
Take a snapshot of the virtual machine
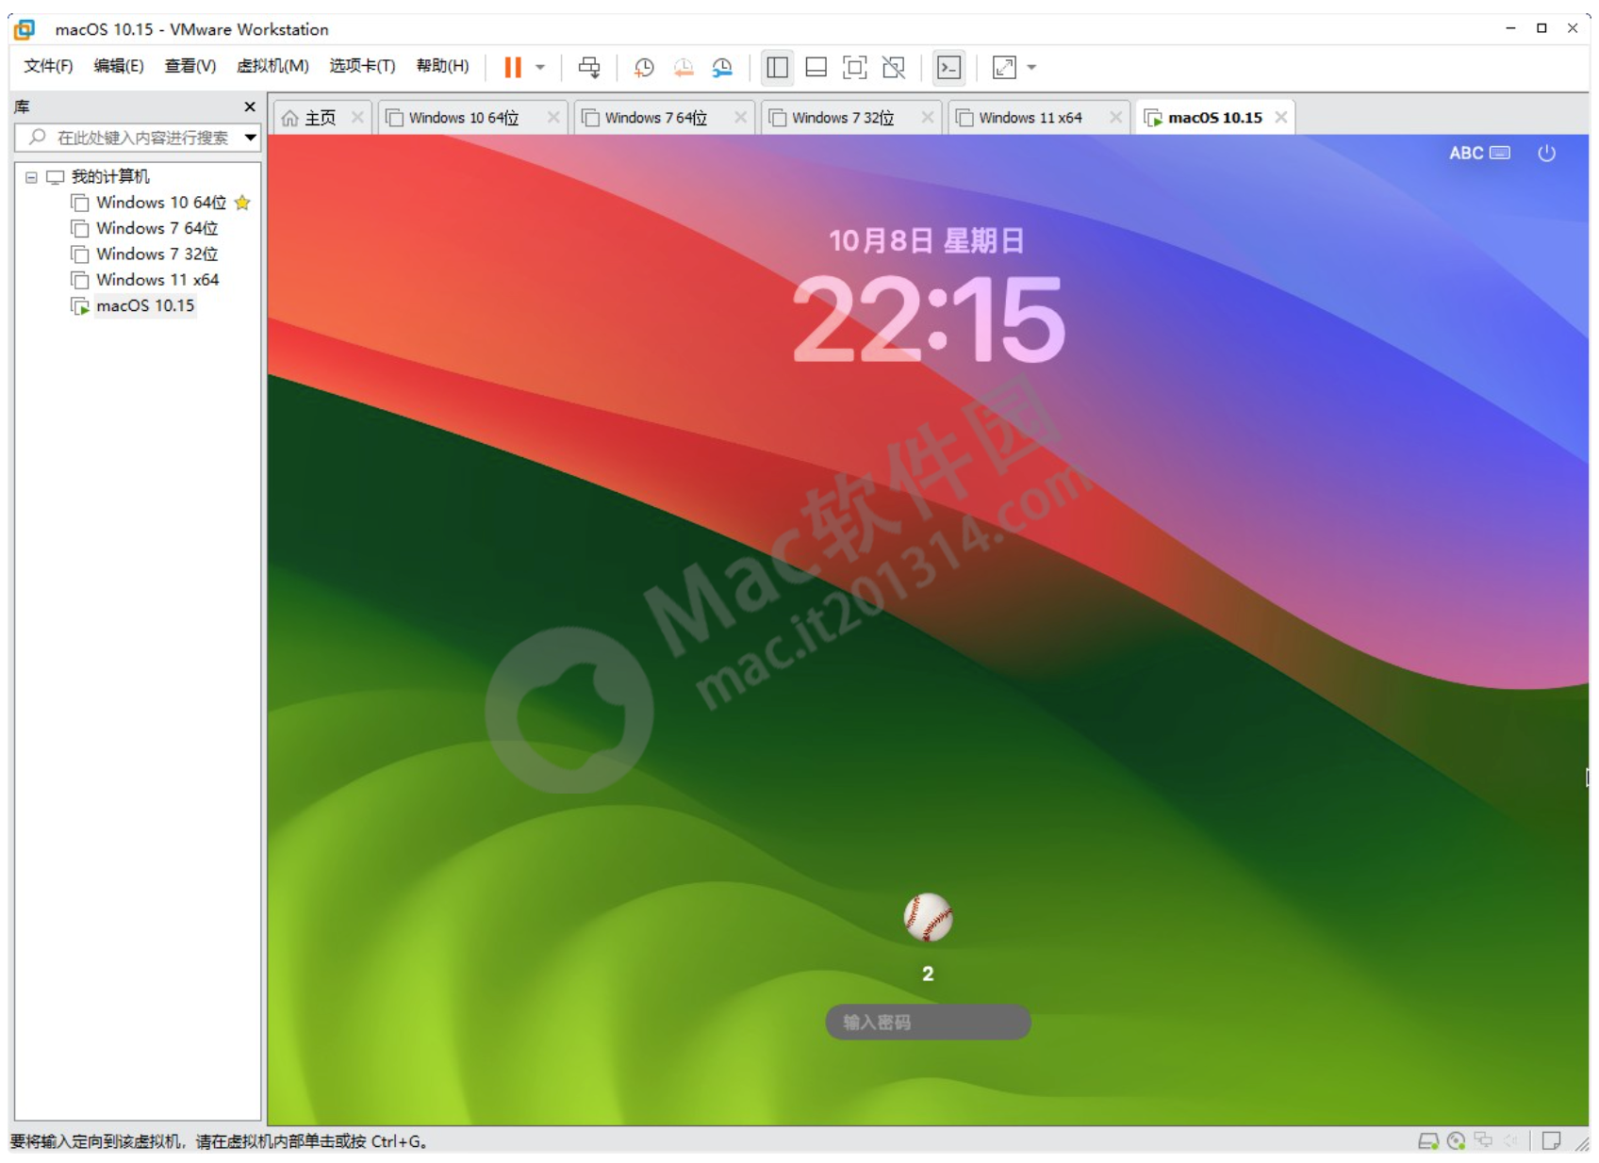(645, 67)
